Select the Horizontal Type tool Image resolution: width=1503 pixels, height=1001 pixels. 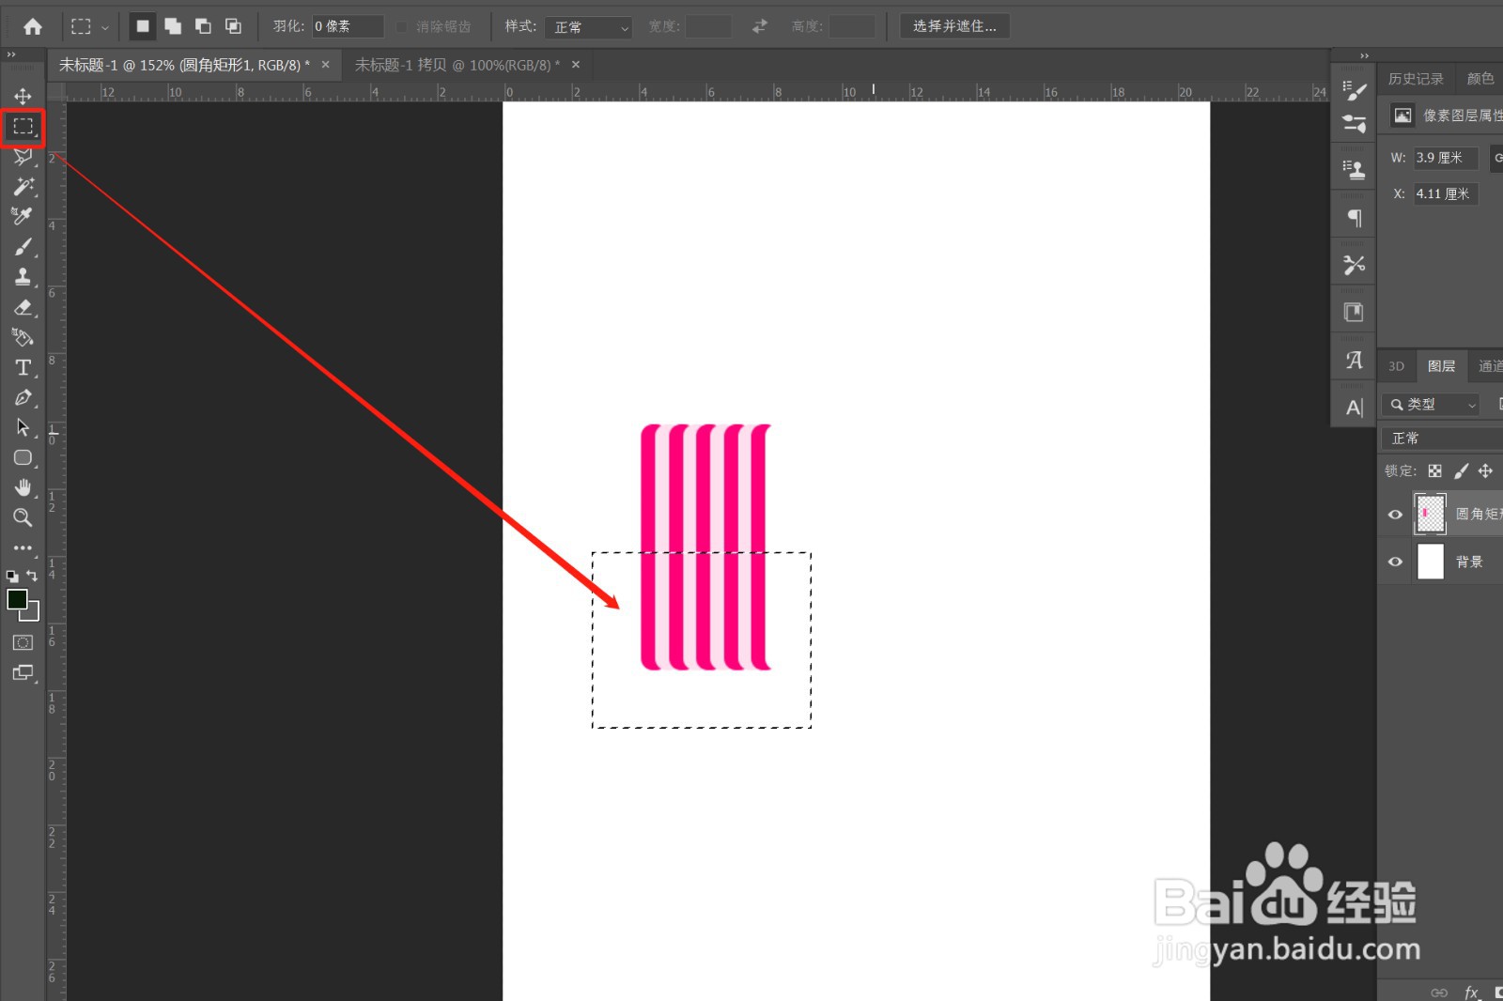pyautogui.click(x=23, y=367)
